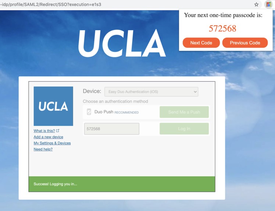275x211 pixels.
Task: Click the Choose an authentication method text
Action: (115, 101)
